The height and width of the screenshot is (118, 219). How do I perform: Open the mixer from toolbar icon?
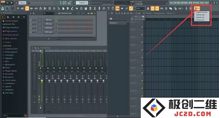[x=54, y=8]
